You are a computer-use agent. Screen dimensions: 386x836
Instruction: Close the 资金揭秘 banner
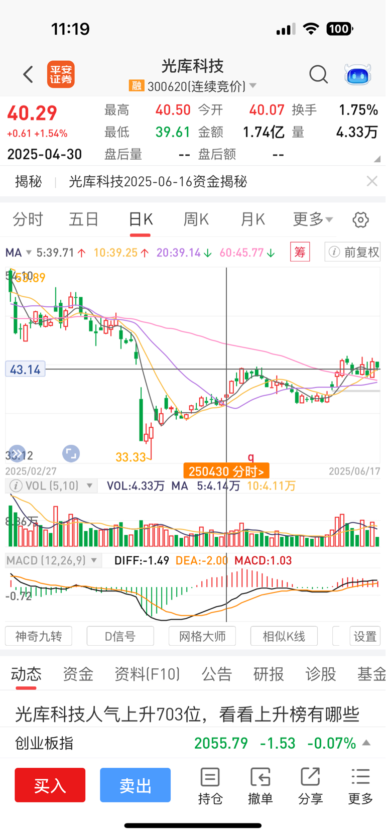[x=372, y=181]
